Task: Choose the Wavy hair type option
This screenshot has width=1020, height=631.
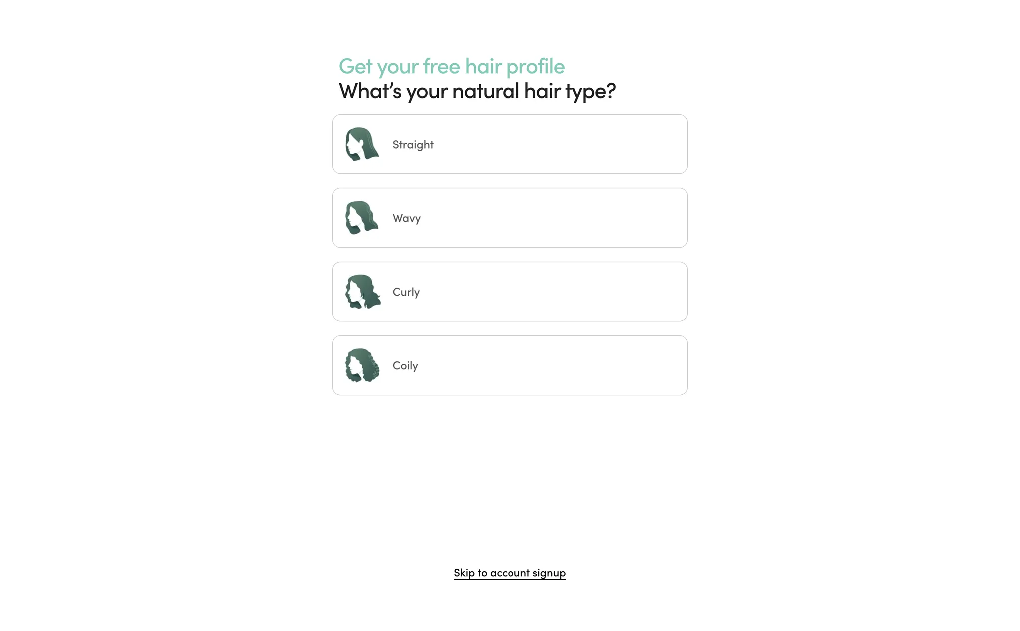Action: coord(510,218)
